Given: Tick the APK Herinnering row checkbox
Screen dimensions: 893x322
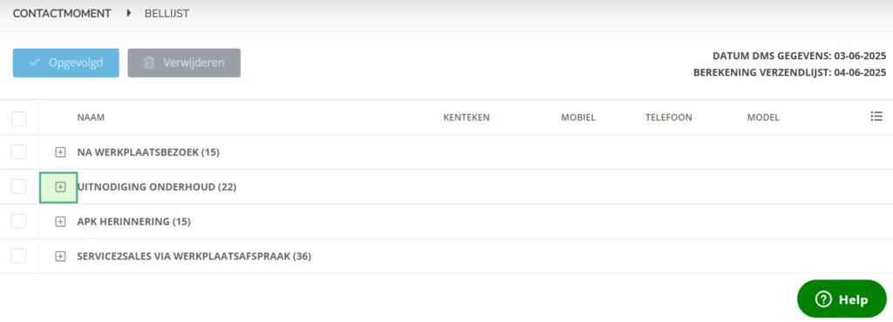Looking at the screenshot, I should [19, 221].
